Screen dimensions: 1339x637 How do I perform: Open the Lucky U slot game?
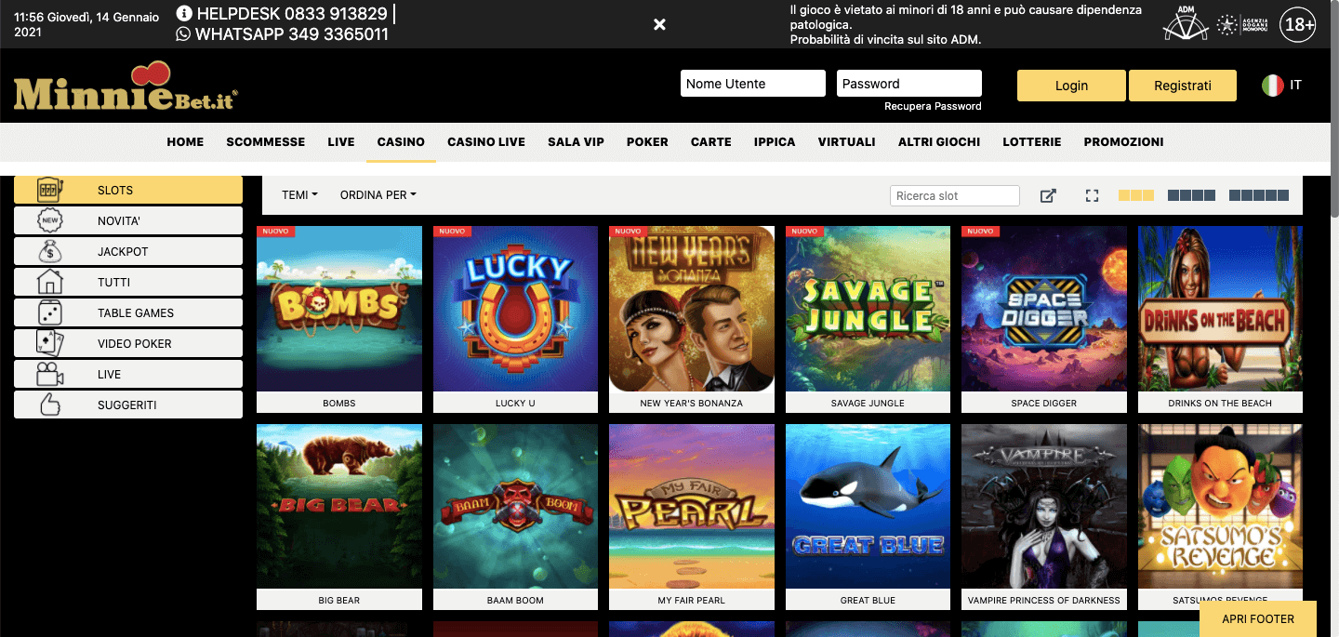[x=515, y=319]
